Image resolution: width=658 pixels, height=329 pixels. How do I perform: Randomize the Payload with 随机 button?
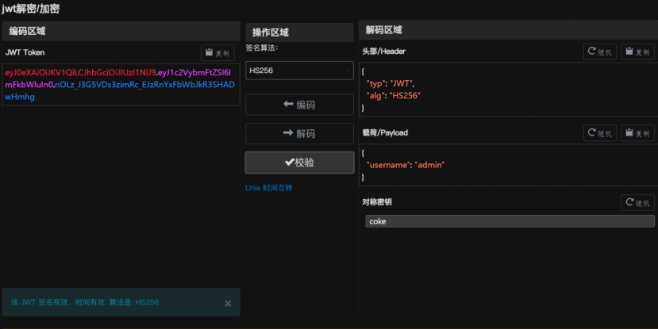pyautogui.click(x=600, y=133)
